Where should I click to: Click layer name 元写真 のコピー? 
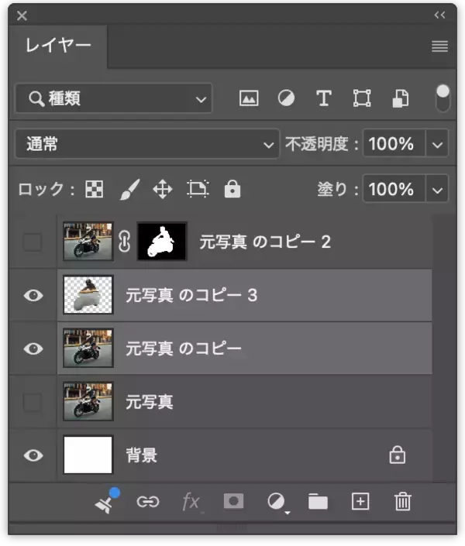pos(184,349)
